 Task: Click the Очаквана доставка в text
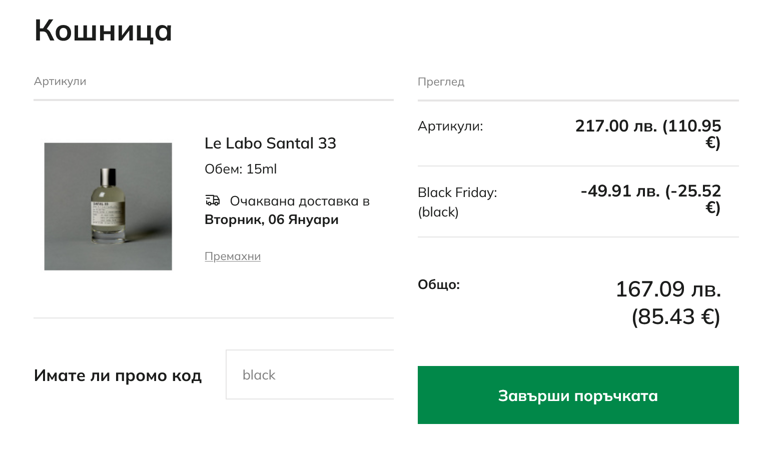(299, 201)
